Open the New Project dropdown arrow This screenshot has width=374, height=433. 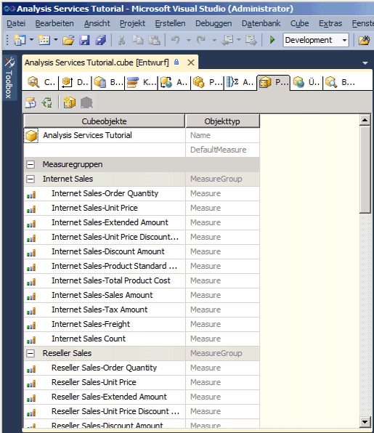point(31,40)
